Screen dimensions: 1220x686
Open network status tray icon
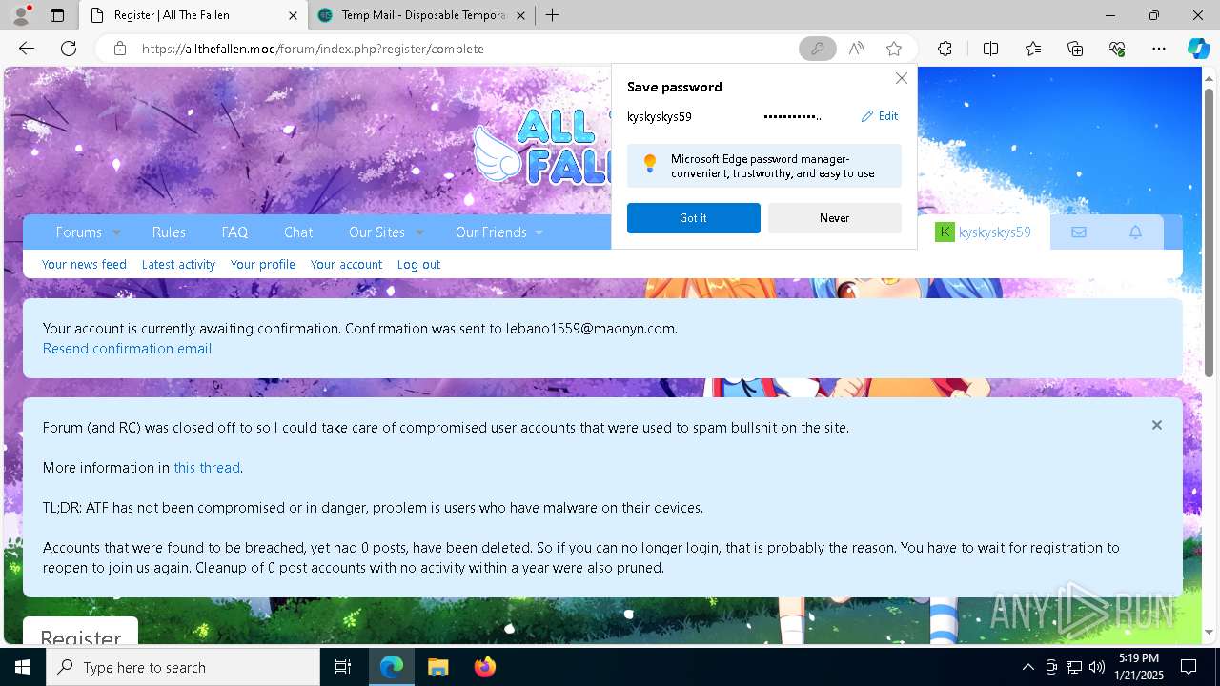click(1074, 667)
